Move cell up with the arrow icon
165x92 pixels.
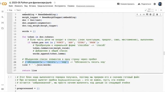click(x=137, y=15)
